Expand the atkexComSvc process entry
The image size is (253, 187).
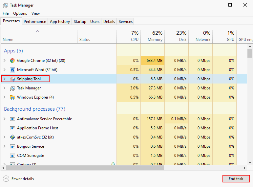5,137
